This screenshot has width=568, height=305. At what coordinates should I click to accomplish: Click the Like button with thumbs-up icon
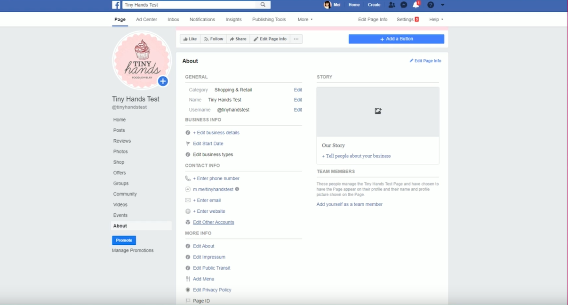pyautogui.click(x=190, y=39)
